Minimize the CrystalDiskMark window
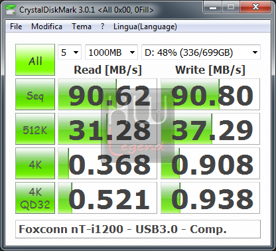 click(x=213, y=7)
